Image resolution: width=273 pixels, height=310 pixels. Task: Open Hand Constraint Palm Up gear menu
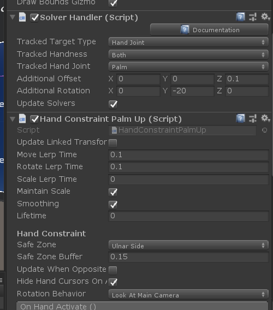265,118
